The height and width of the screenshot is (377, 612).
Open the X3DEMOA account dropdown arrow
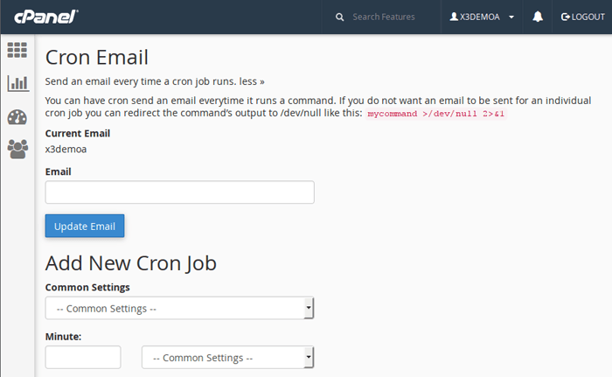click(511, 17)
